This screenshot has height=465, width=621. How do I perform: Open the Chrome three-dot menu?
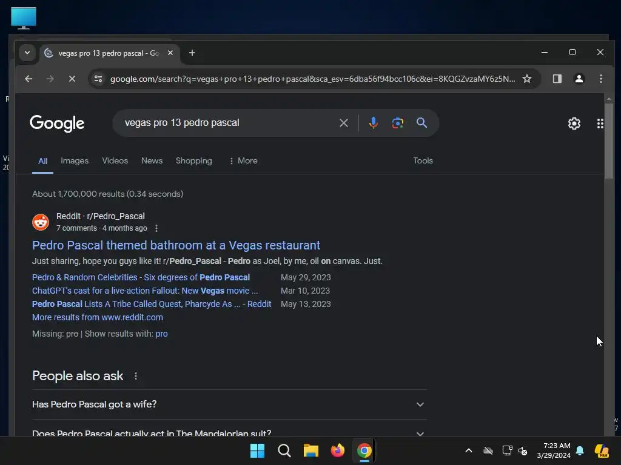pos(601,79)
